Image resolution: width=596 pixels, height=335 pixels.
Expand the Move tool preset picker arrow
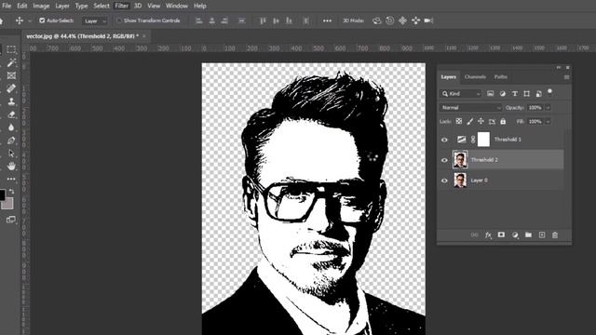(30, 20)
